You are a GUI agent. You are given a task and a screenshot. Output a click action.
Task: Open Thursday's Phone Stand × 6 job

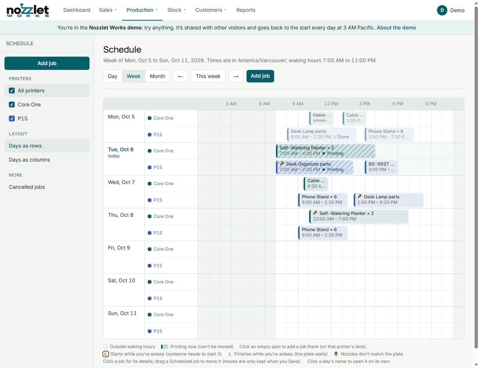323,232
